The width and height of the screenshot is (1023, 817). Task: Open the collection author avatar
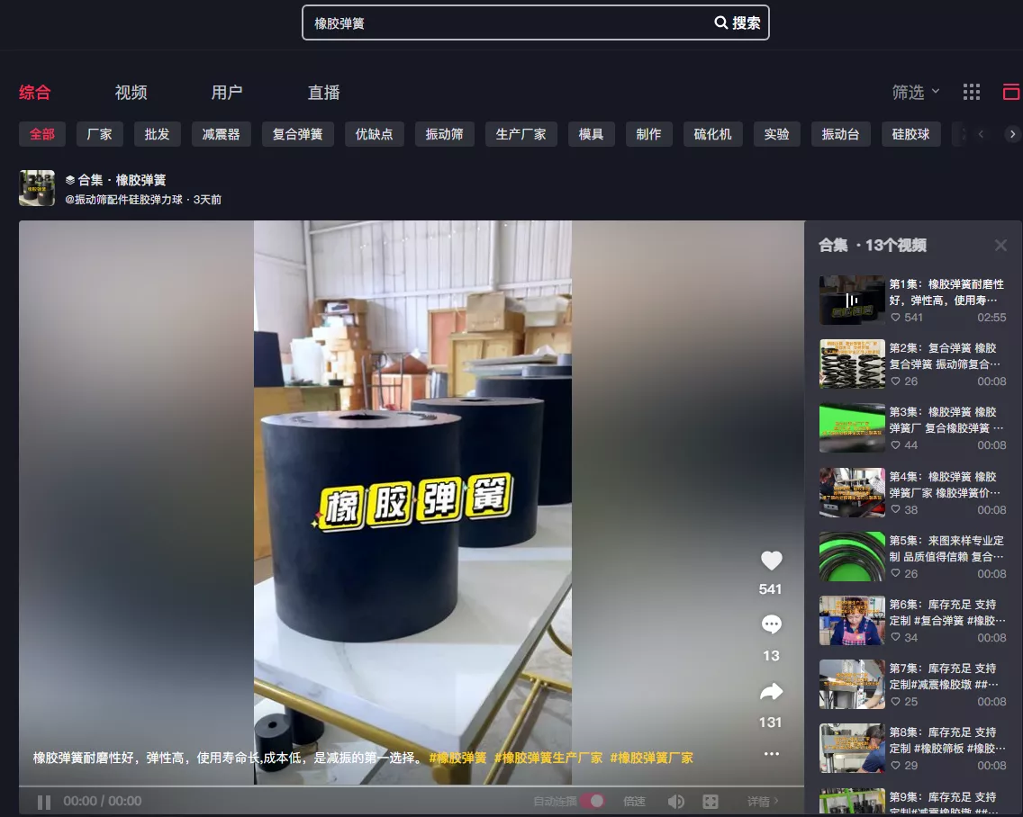37,188
